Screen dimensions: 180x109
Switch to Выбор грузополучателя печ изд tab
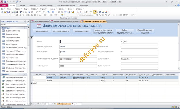tap(65, 21)
